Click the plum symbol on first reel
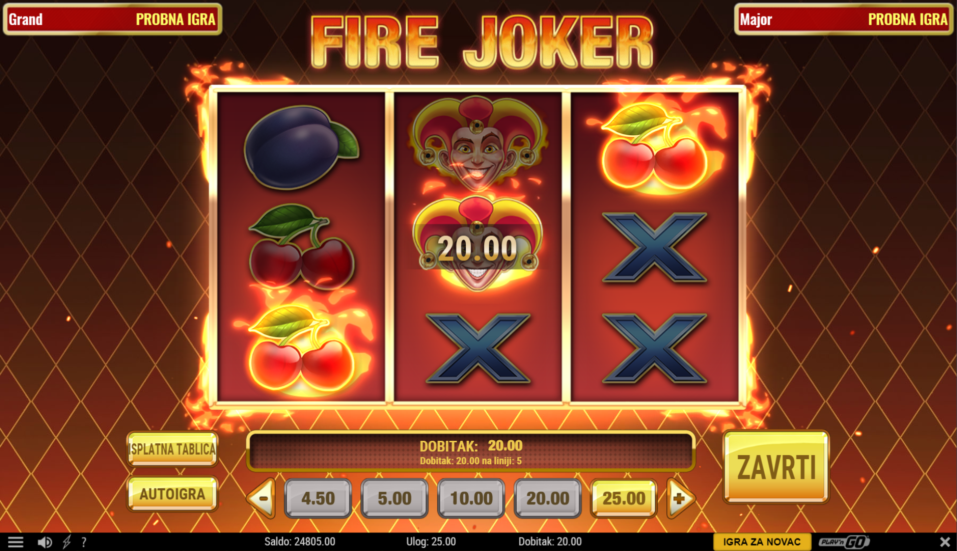This screenshot has height=551, width=957. 301,147
